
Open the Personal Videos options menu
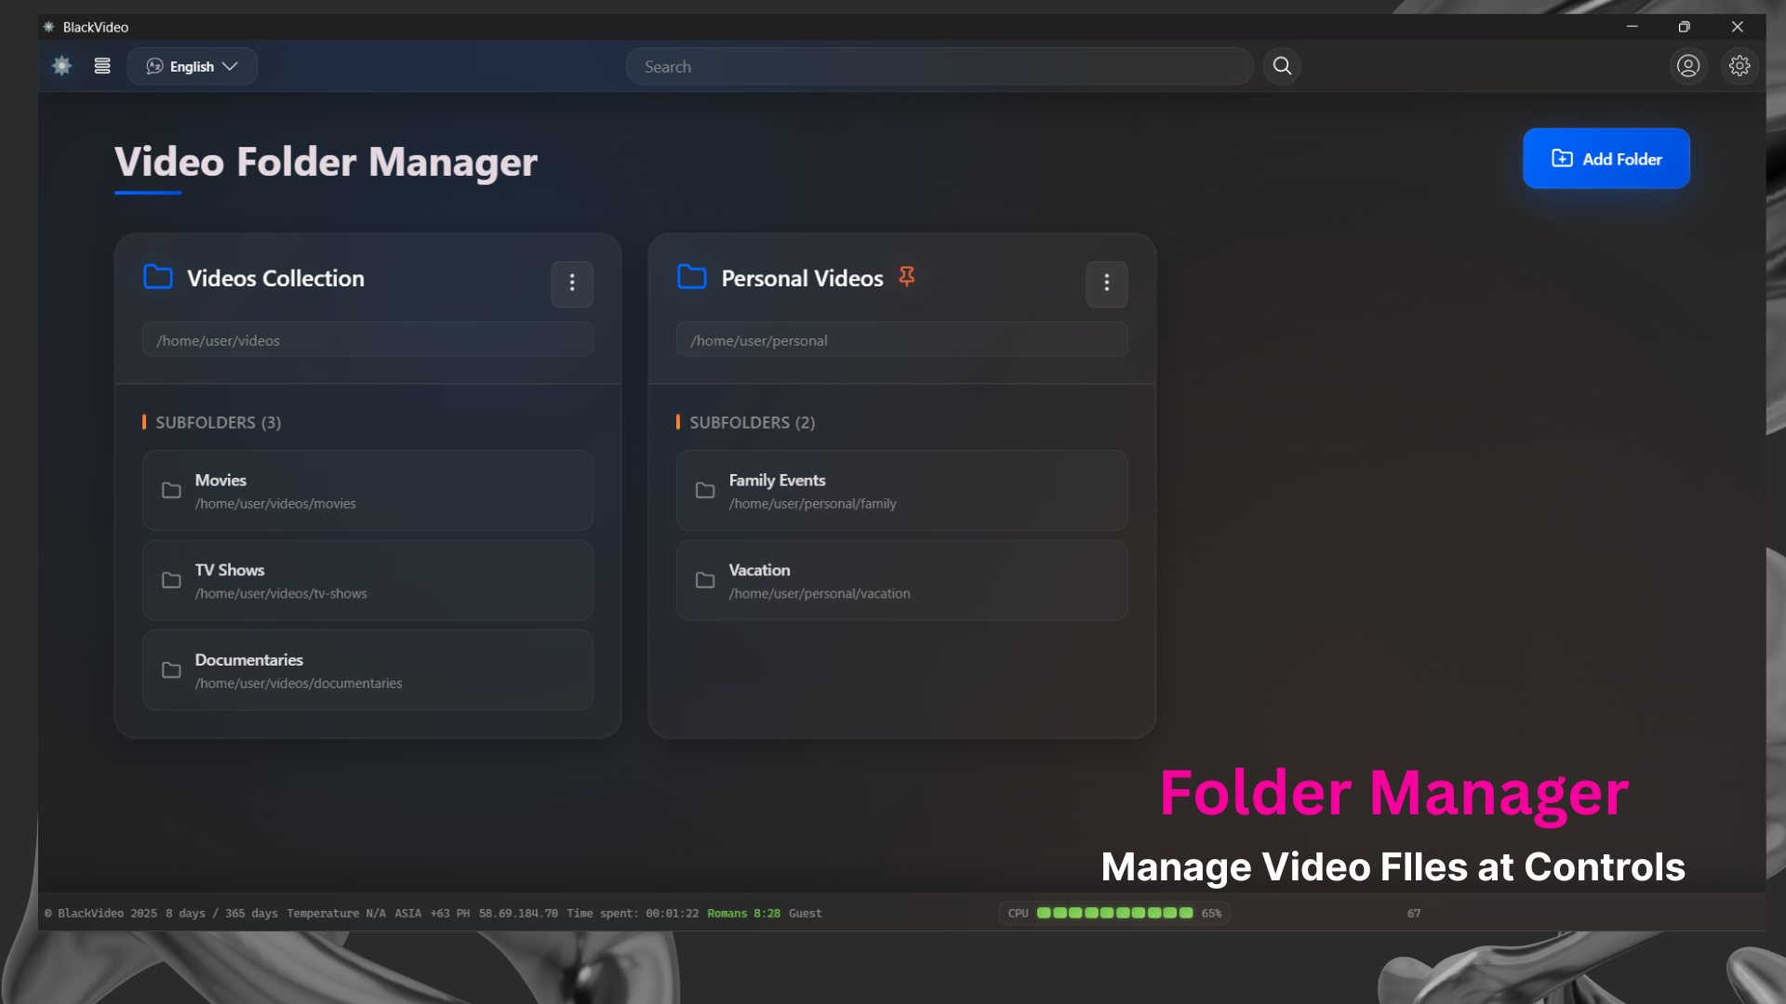[1106, 284]
